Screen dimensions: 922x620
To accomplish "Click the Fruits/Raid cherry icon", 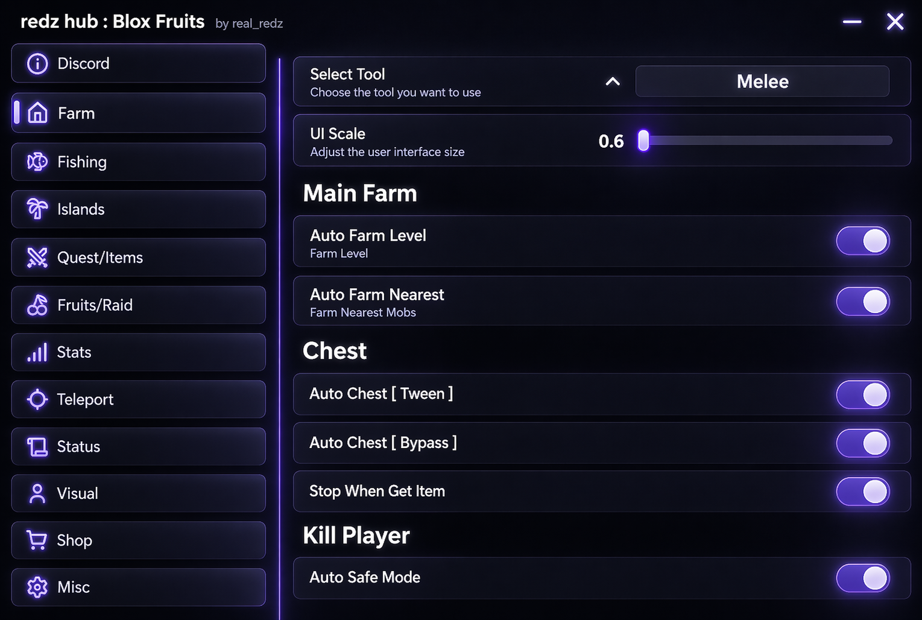I will click(x=37, y=305).
